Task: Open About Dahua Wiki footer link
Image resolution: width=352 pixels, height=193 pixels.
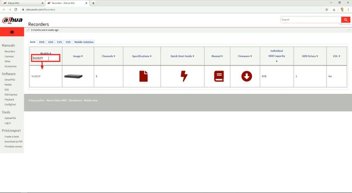Action: 57,100
